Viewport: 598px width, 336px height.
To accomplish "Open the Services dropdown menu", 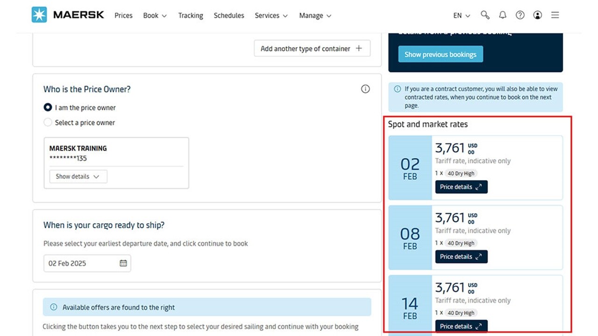I will pos(271,15).
